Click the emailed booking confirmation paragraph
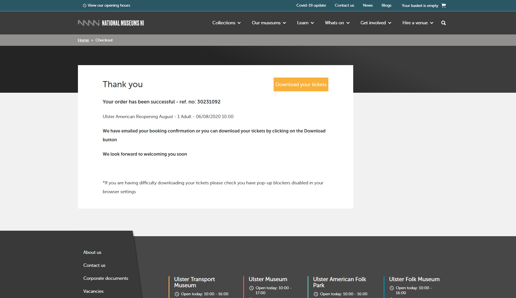The width and height of the screenshot is (516, 298). coord(214,135)
